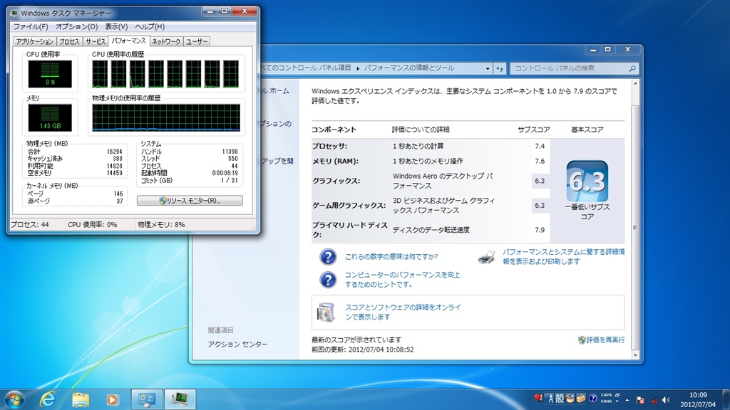Image resolution: width=730 pixels, height=410 pixels.
Task: Click the Task Manager taskbar icon
Action: tap(180, 399)
